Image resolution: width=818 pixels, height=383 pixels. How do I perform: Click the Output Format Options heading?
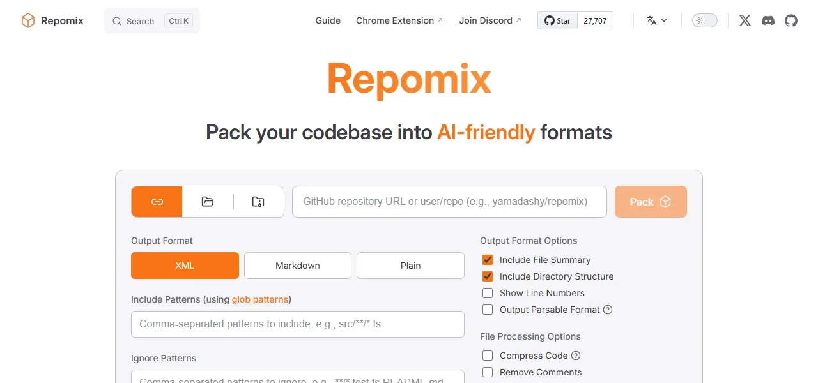coord(529,241)
